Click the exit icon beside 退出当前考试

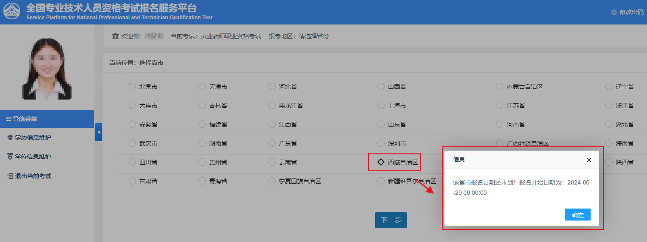pos(10,176)
